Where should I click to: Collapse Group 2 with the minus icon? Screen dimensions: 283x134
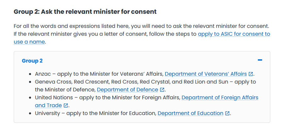tap(260, 60)
